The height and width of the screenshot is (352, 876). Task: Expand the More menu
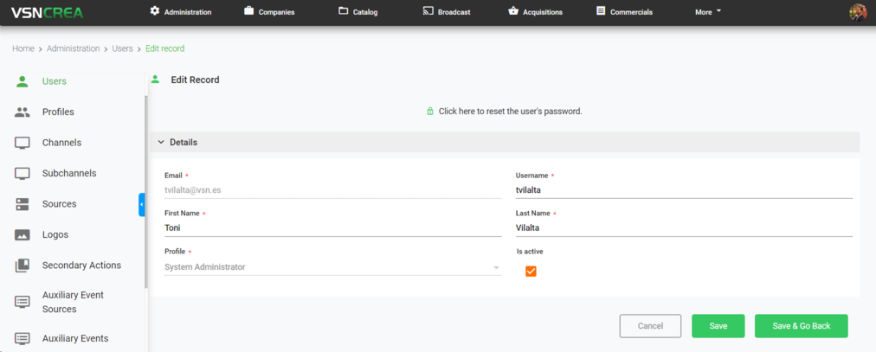(x=707, y=12)
